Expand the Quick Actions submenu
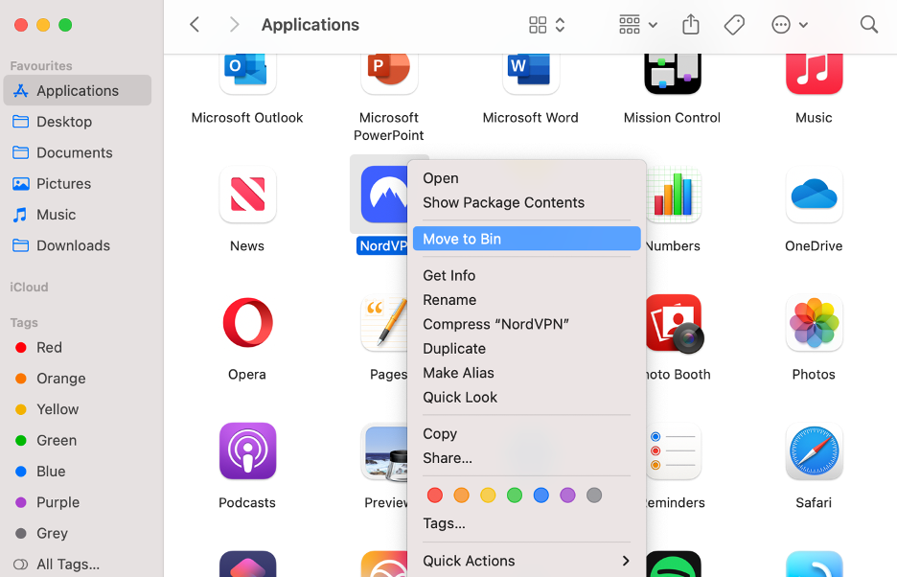 [x=526, y=561]
